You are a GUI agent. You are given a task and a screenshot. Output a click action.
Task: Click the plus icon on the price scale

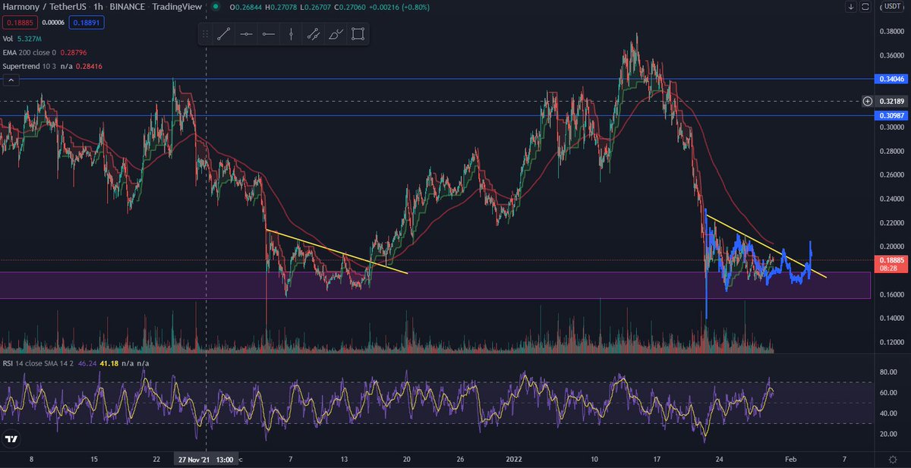point(867,101)
